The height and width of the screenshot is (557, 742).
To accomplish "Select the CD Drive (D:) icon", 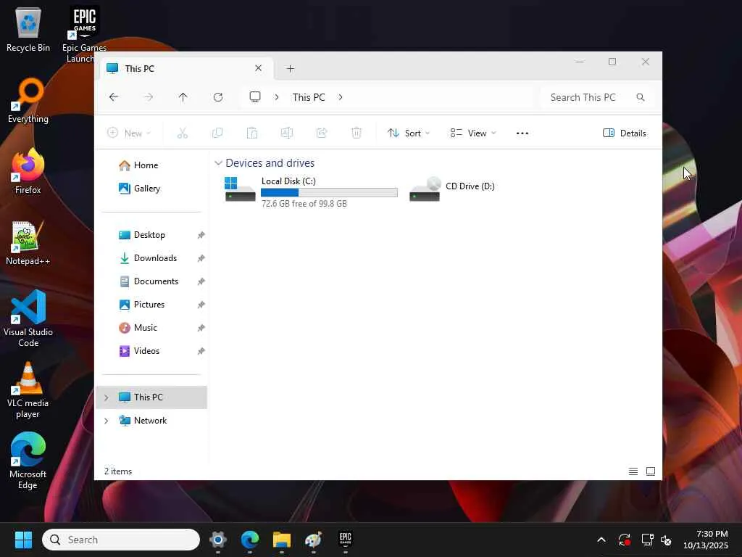I will (x=425, y=189).
